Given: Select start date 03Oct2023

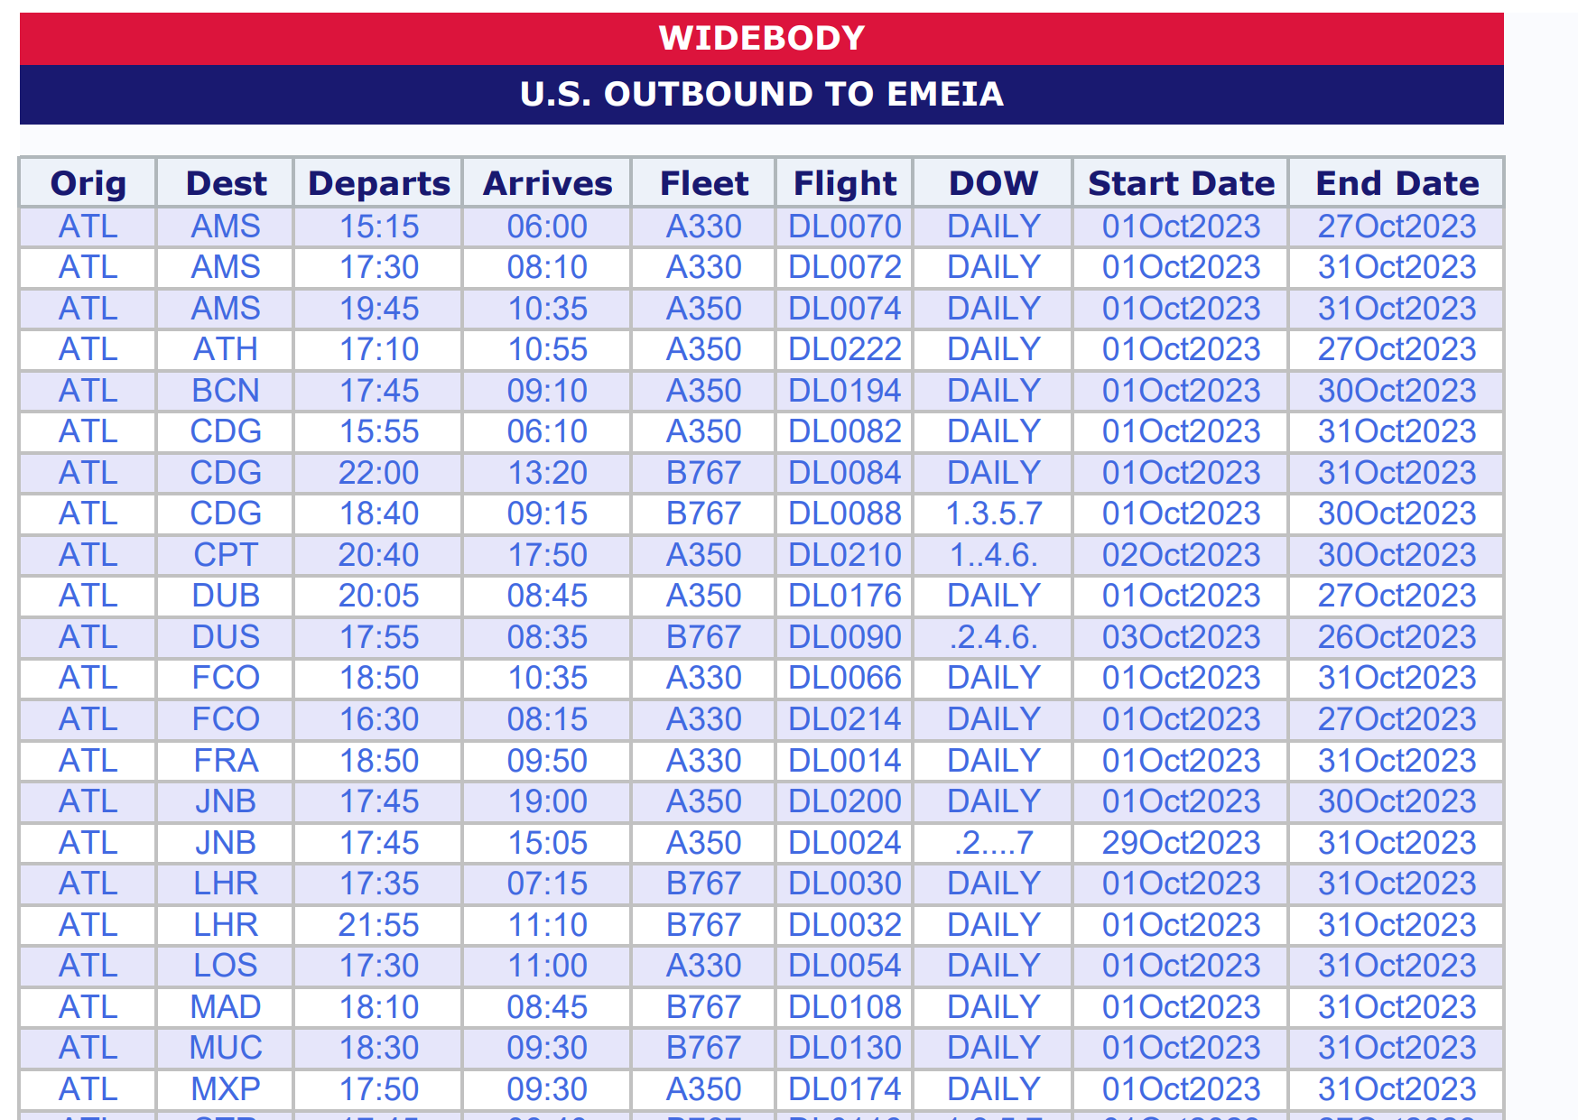Looking at the screenshot, I should 1181,637.
